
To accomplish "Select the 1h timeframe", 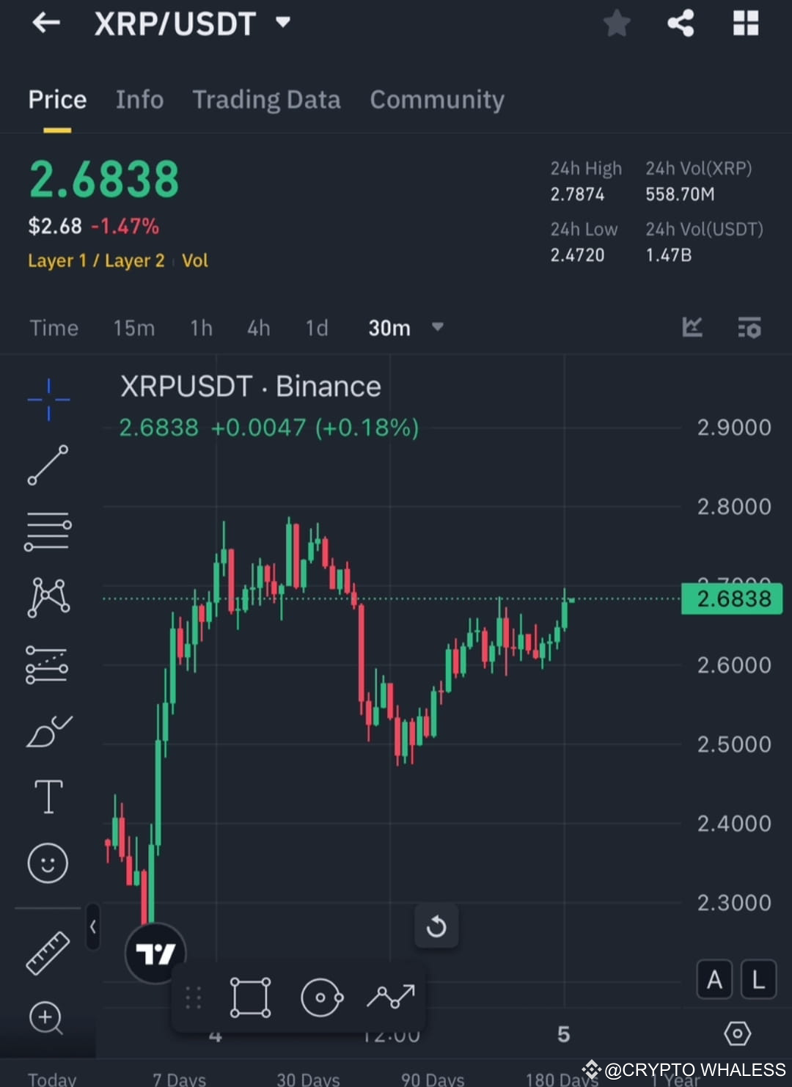I will point(200,328).
